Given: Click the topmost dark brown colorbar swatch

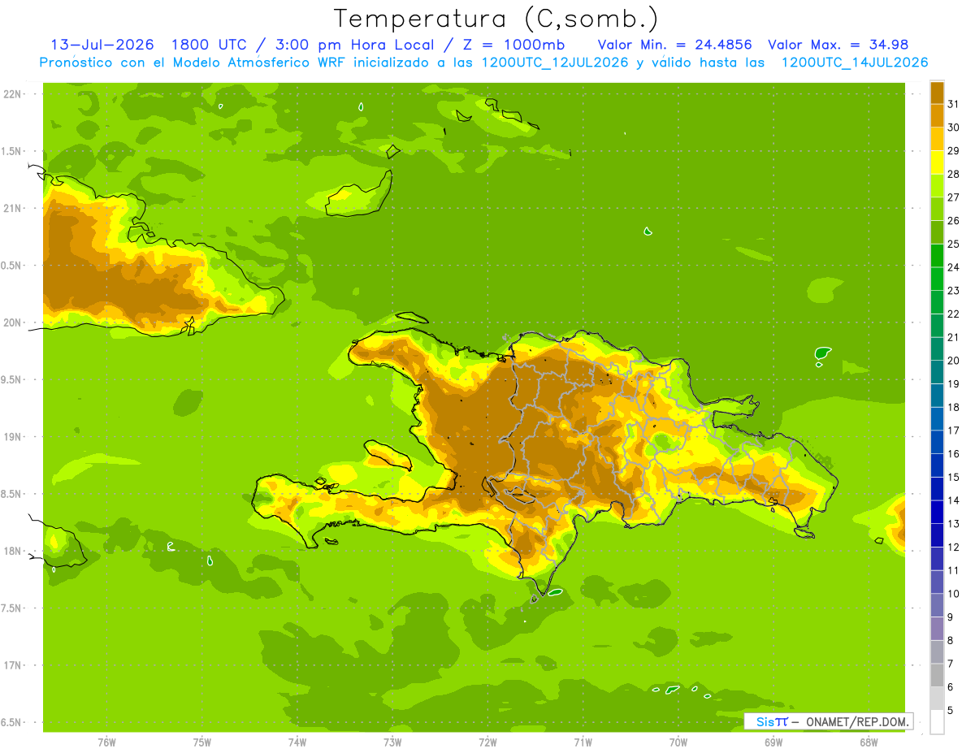Looking at the screenshot, I should [937, 93].
